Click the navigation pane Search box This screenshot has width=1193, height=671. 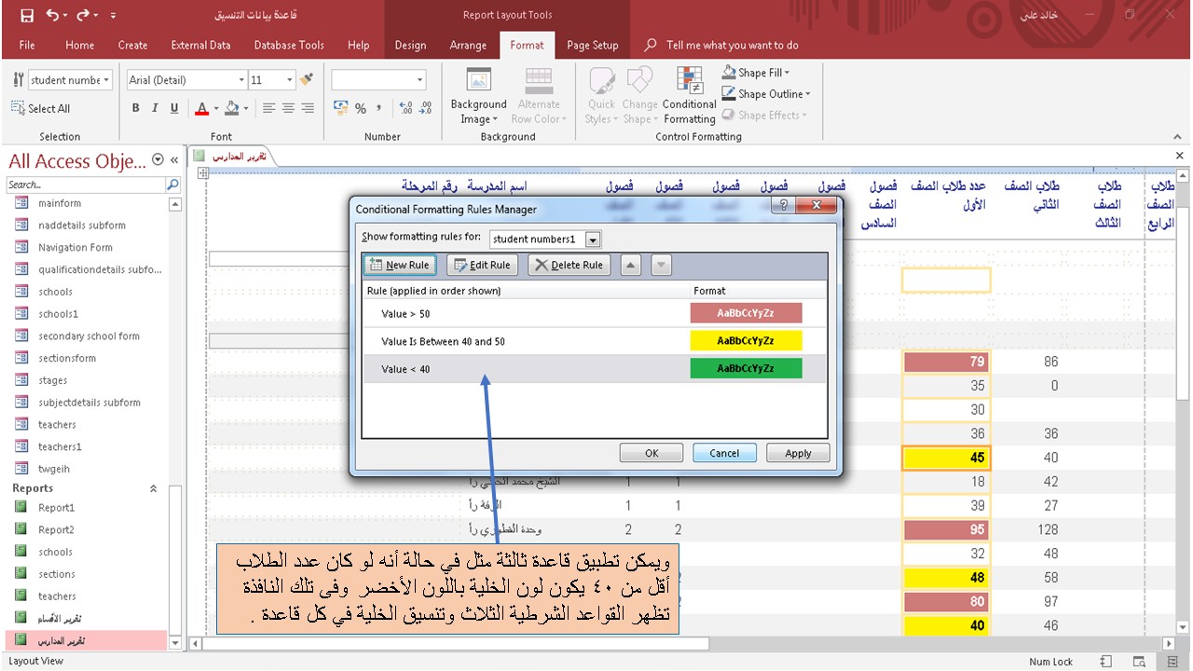click(86, 185)
